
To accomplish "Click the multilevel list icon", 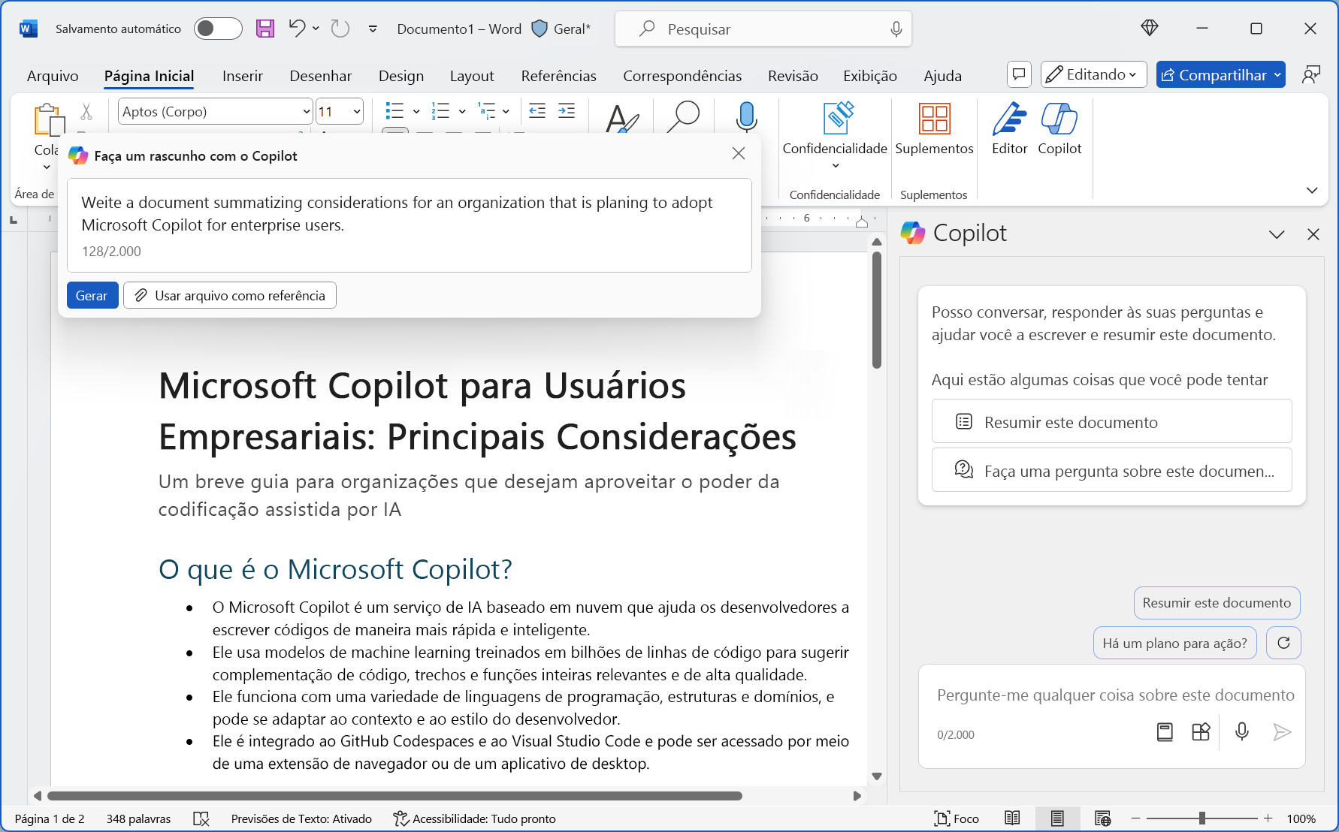I will (x=487, y=111).
